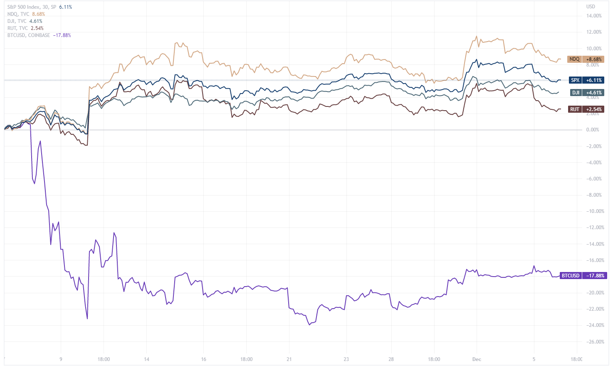The height and width of the screenshot is (366, 613).
Task: Click the 23 date on time axis
Action: (x=346, y=359)
